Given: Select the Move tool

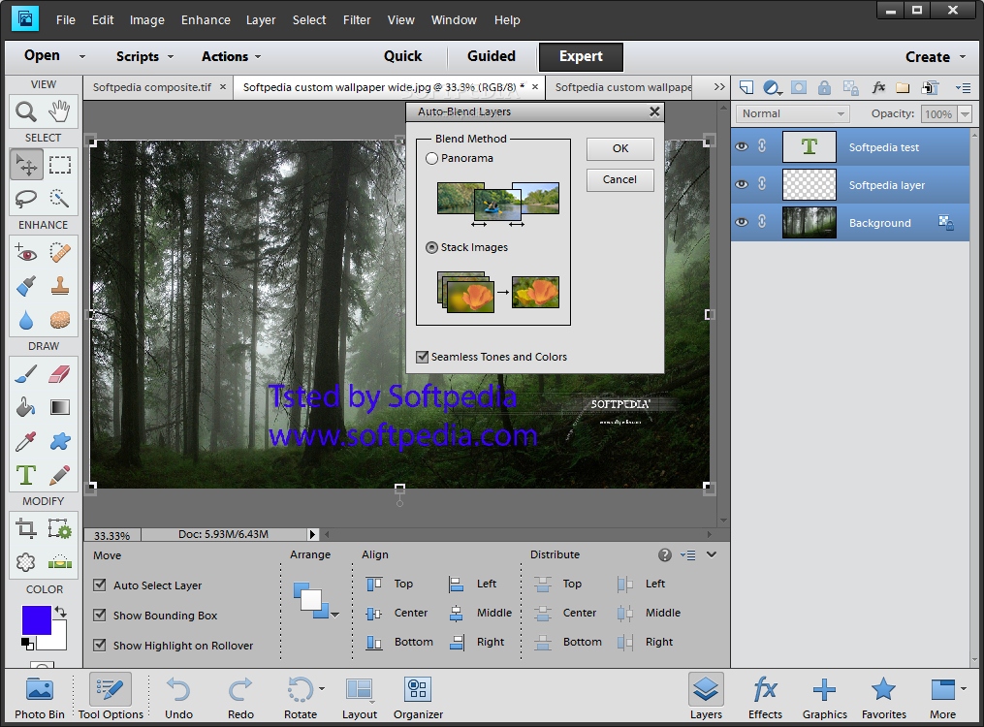Looking at the screenshot, I should (x=26, y=165).
